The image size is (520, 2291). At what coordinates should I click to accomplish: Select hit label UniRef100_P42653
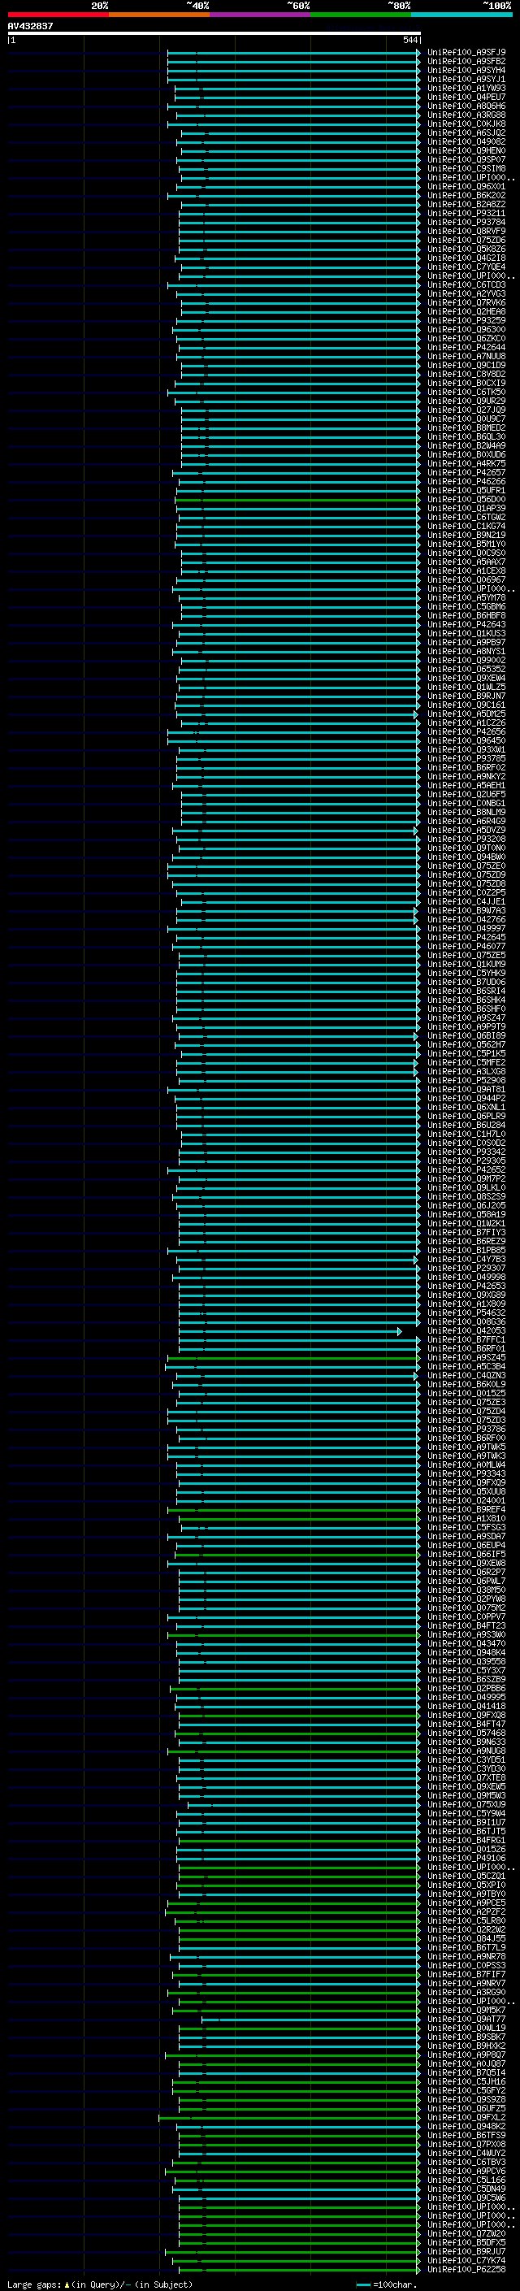[466, 1286]
